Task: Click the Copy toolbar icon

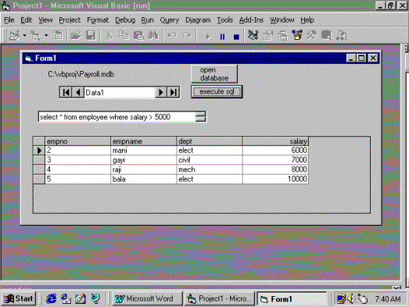Action: [x=124, y=35]
